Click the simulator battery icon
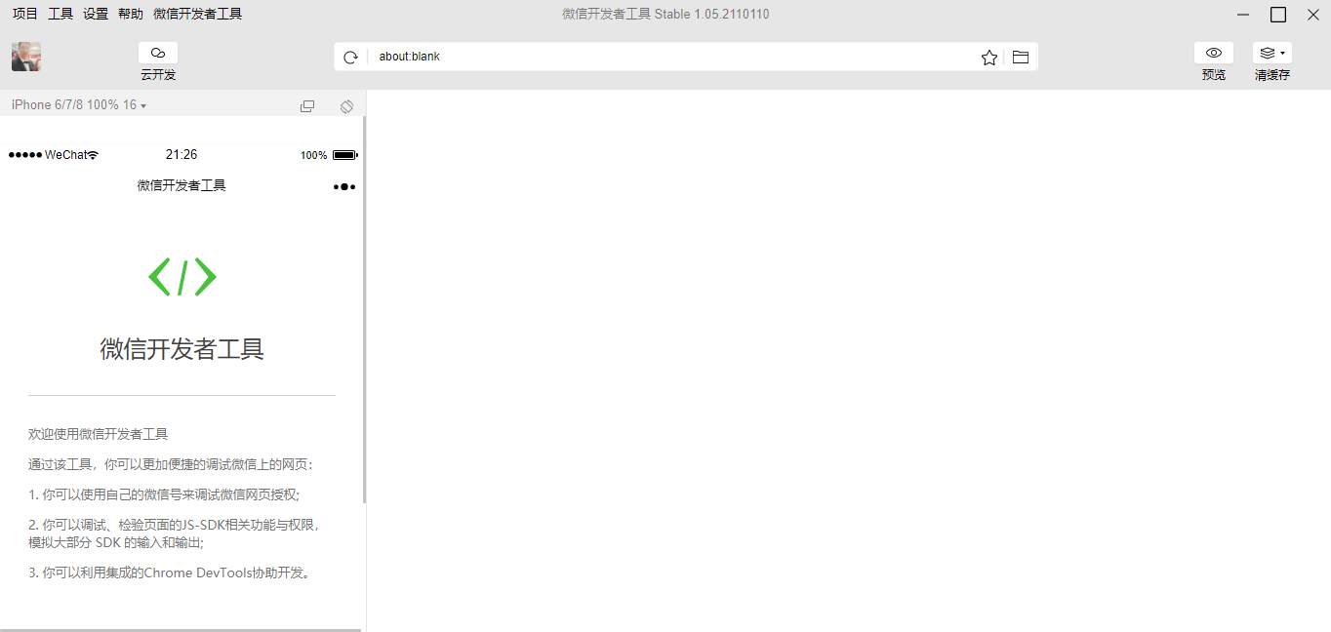 coord(344,155)
